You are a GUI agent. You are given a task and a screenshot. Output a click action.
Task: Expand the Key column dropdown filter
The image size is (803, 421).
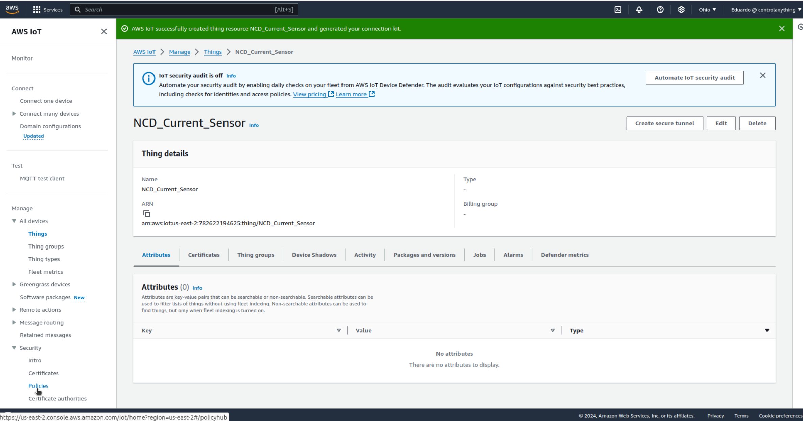pyautogui.click(x=339, y=330)
